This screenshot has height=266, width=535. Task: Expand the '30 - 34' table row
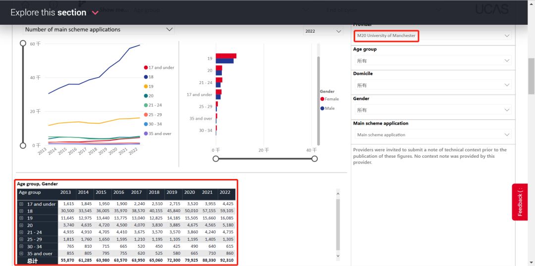(21, 246)
